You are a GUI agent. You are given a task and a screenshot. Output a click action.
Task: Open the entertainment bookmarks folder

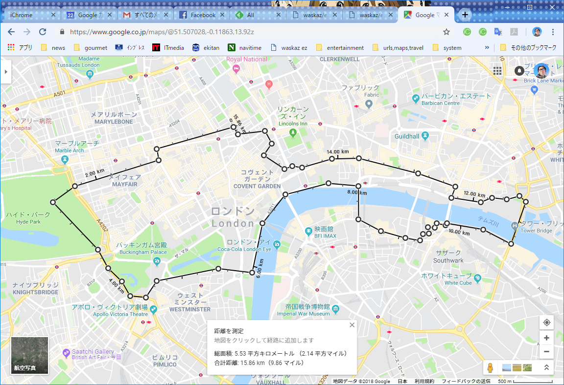click(340, 47)
